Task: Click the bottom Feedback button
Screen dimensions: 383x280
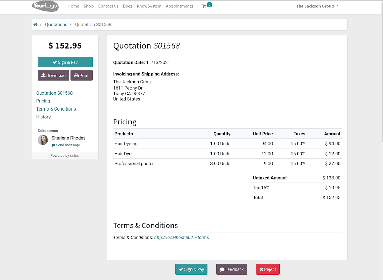Action: click(x=232, y=269)
